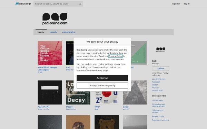
Task: Click the Peso Morto title link
Action: [x=44, y=107]
